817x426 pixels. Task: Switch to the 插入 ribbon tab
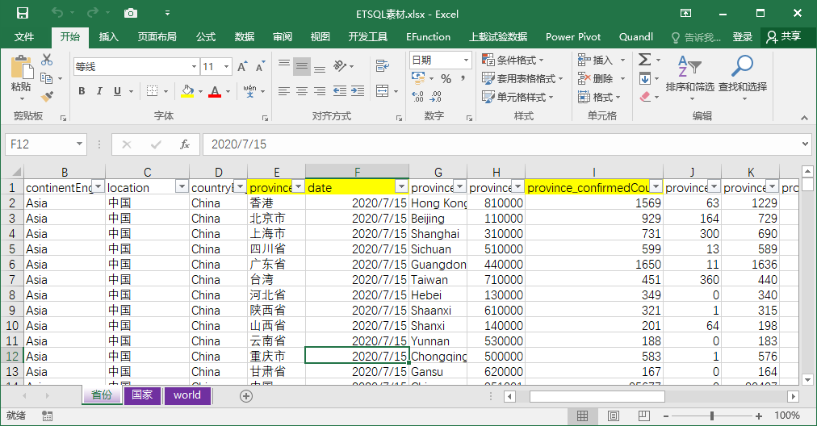point(108,37)
